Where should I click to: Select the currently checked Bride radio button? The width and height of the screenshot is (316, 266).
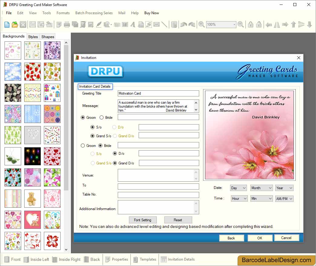(100, 146)
